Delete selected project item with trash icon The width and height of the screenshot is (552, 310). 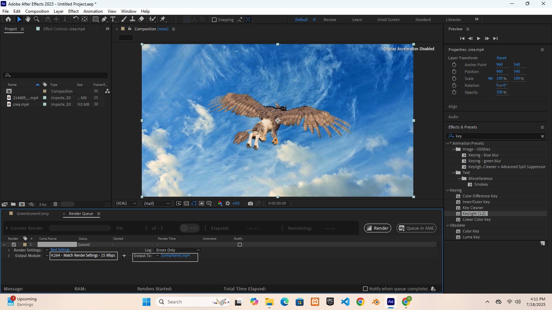tap(55, 204)
